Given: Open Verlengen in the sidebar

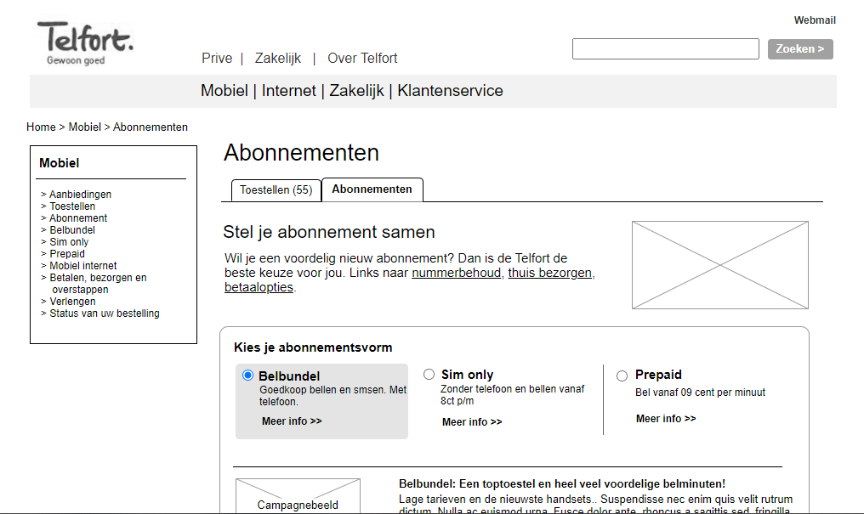Looking at the screenshot, I should pyautogui.click(x=72, y=302).
